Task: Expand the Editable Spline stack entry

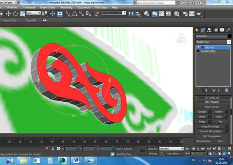Action: tap(198, 51)
